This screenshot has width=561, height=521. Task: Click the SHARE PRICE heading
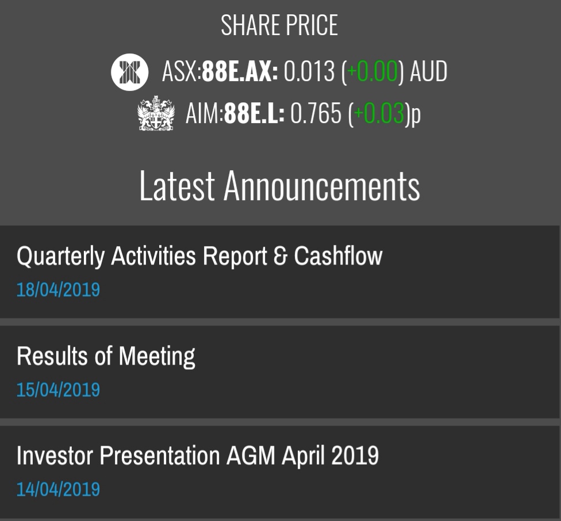279,26
